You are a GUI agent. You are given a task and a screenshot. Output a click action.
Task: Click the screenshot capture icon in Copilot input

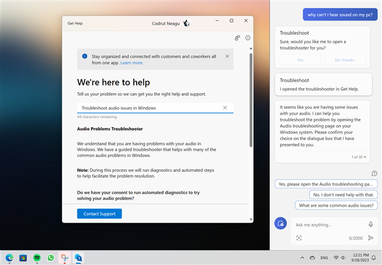tap(299, 238)
